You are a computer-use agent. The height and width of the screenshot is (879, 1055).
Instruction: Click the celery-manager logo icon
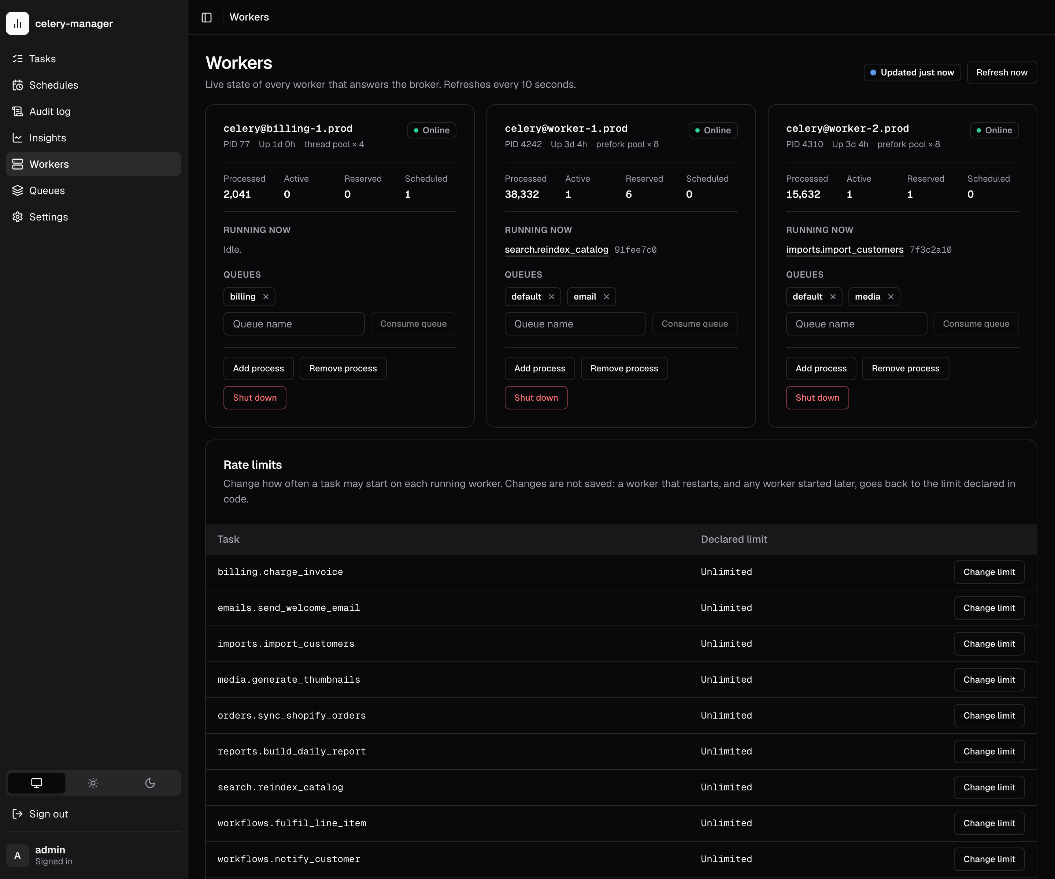click(18, 23)
